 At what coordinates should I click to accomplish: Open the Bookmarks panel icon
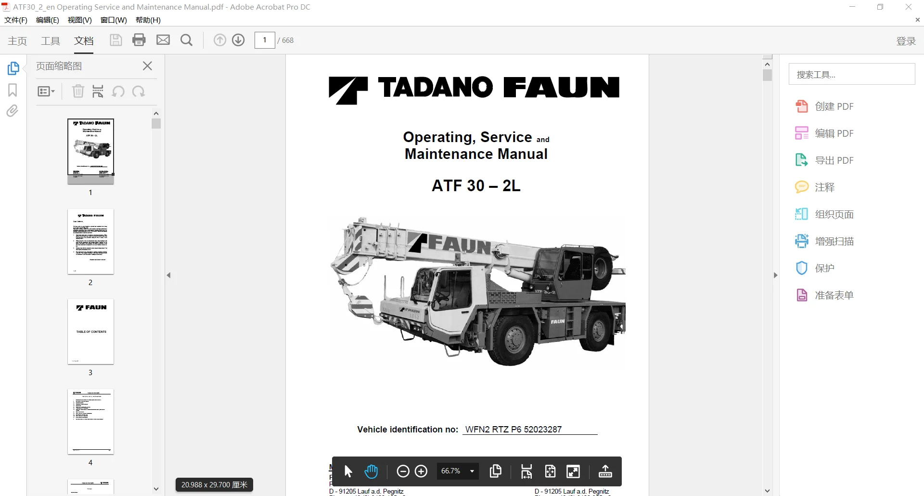[x=13, y=90]
